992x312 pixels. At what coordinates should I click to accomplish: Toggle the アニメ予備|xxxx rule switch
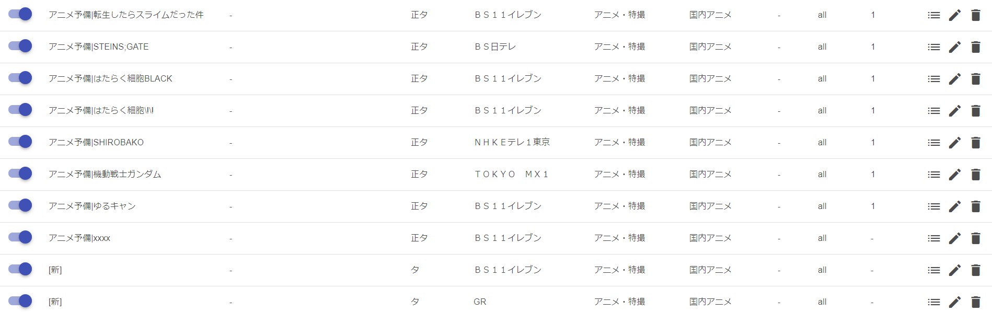[20, 237]
